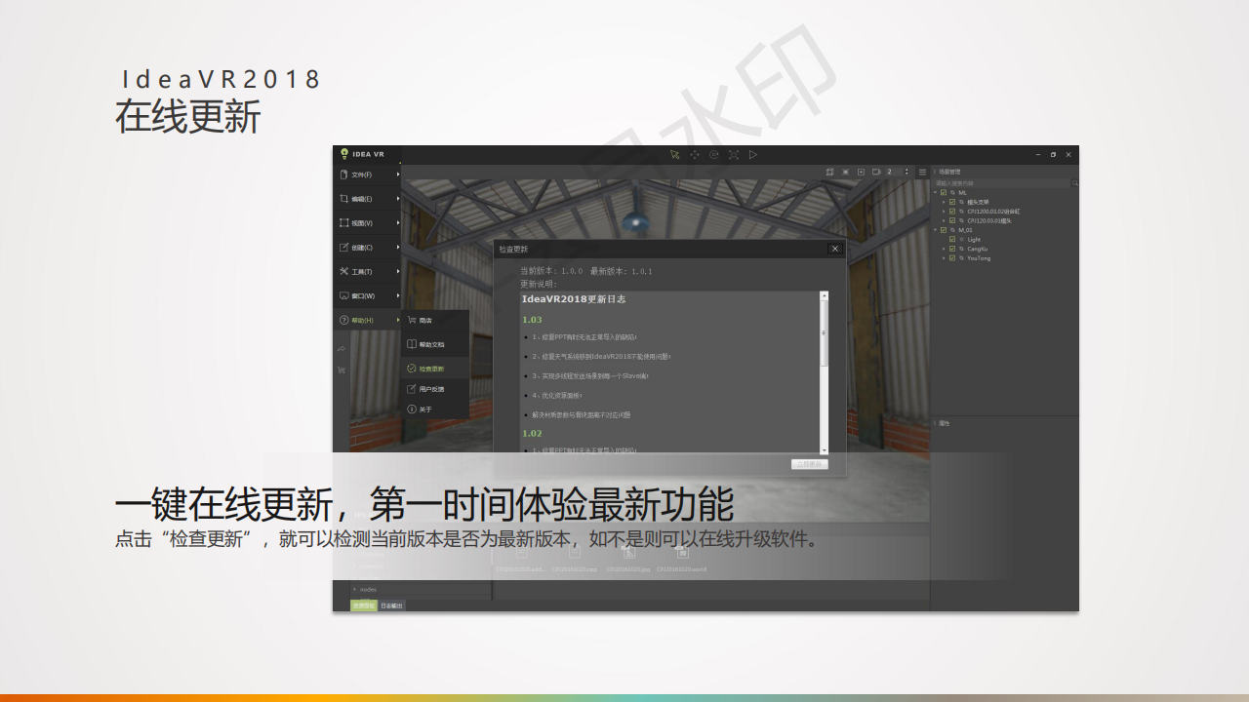Select the YouTong item in scene tree
The height and width of the screenshot is (702, 1249).
[979, 258]
